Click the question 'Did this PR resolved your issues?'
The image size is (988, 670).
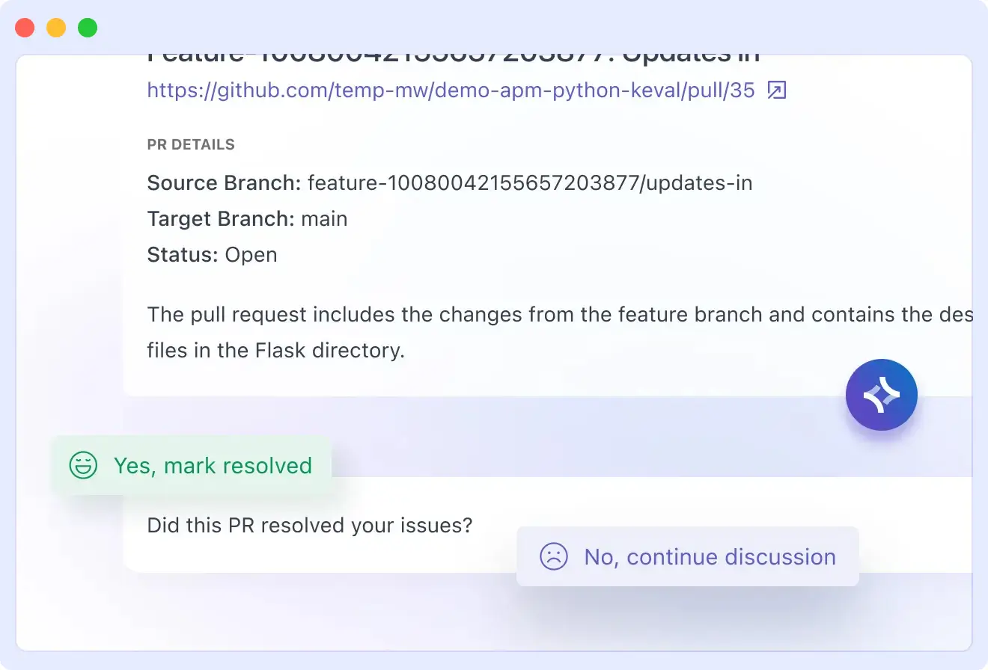tap(309, 525)
